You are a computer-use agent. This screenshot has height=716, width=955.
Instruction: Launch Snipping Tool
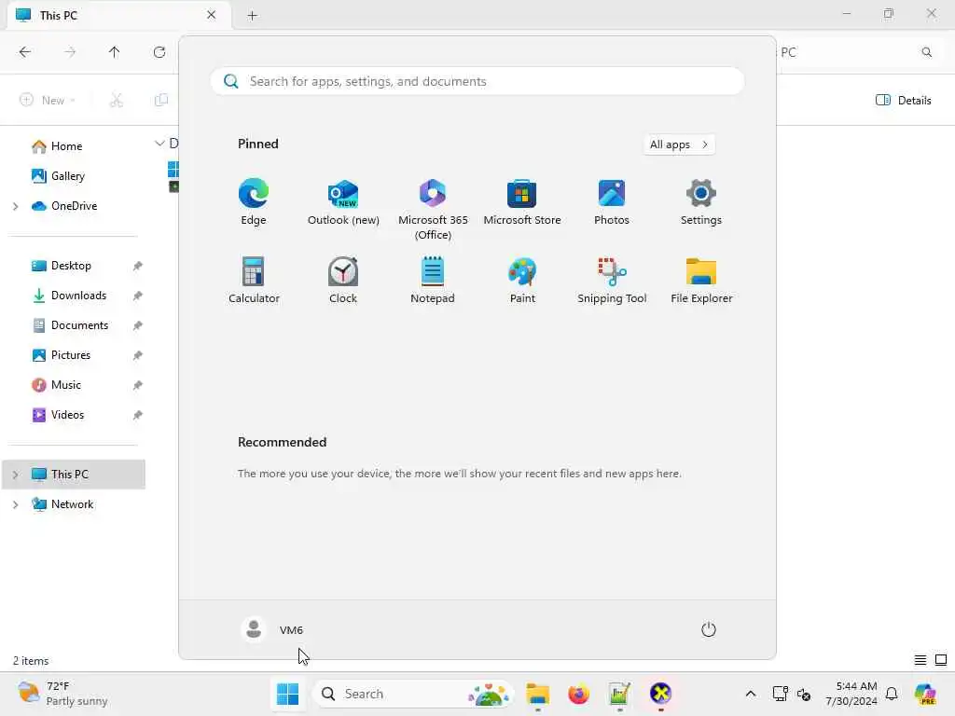612,280
